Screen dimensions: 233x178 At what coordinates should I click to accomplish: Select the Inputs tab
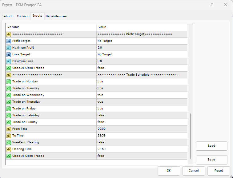click(38, 16)
